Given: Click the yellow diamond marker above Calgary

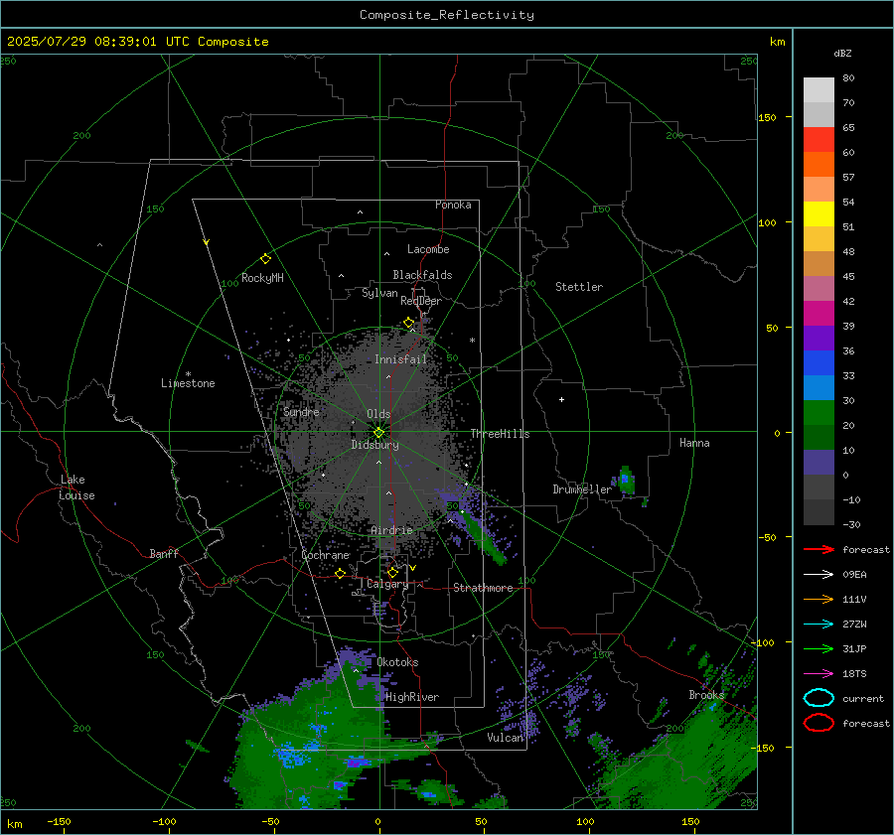Looking at the screenshot, I should [x=392, y=572].
